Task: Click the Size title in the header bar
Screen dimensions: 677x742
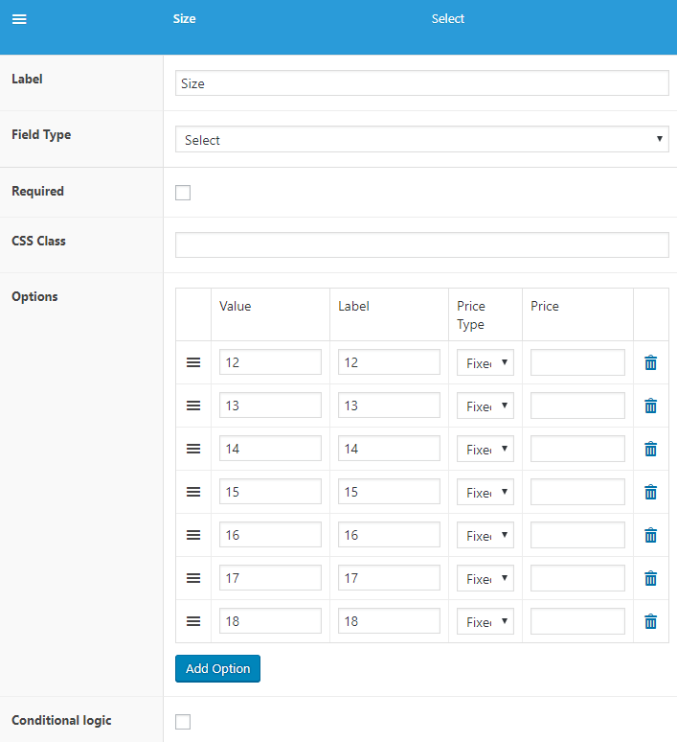Action: [184, 19]
